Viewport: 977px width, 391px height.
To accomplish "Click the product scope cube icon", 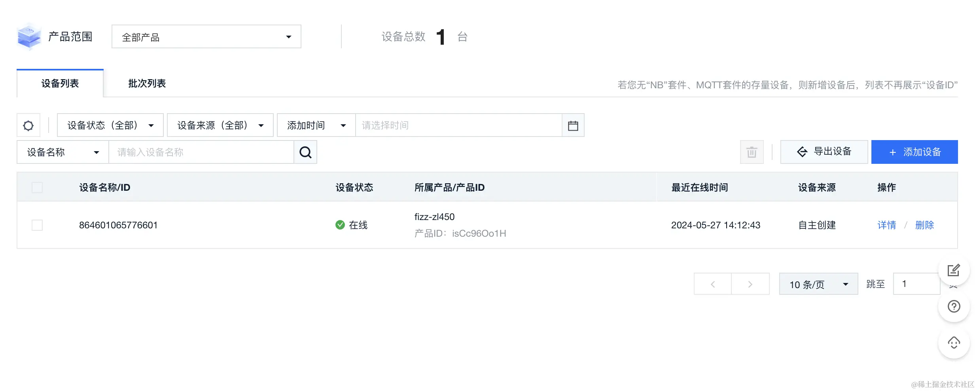I will (29, 36).
